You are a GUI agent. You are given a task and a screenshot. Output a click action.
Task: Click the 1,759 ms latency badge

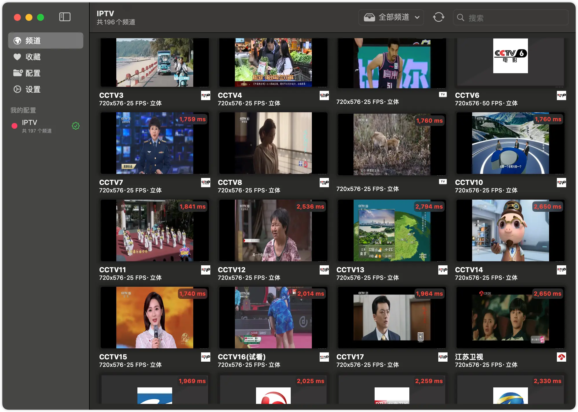click(x=192, y=119)
